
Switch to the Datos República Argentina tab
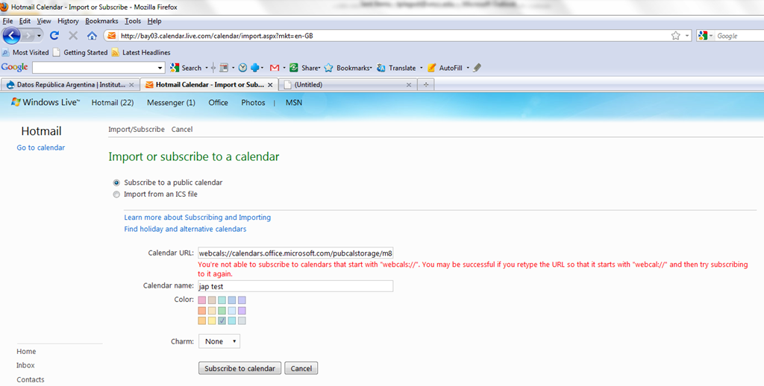pyautogui.click(x=69, y=85)
